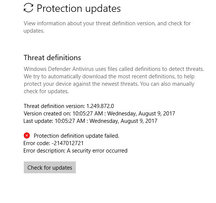
Task: Click the word updates below View information
Action: click(34, 31)
